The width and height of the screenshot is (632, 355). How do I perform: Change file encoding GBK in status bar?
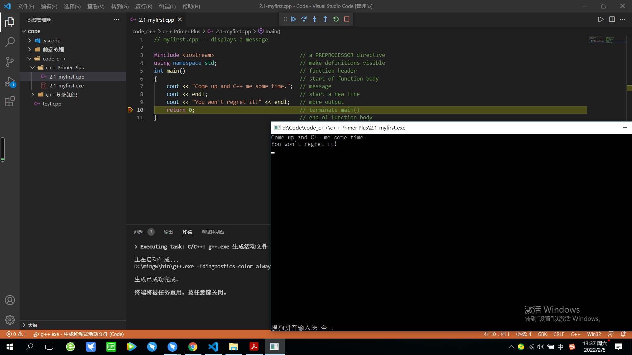click(542, 334)
